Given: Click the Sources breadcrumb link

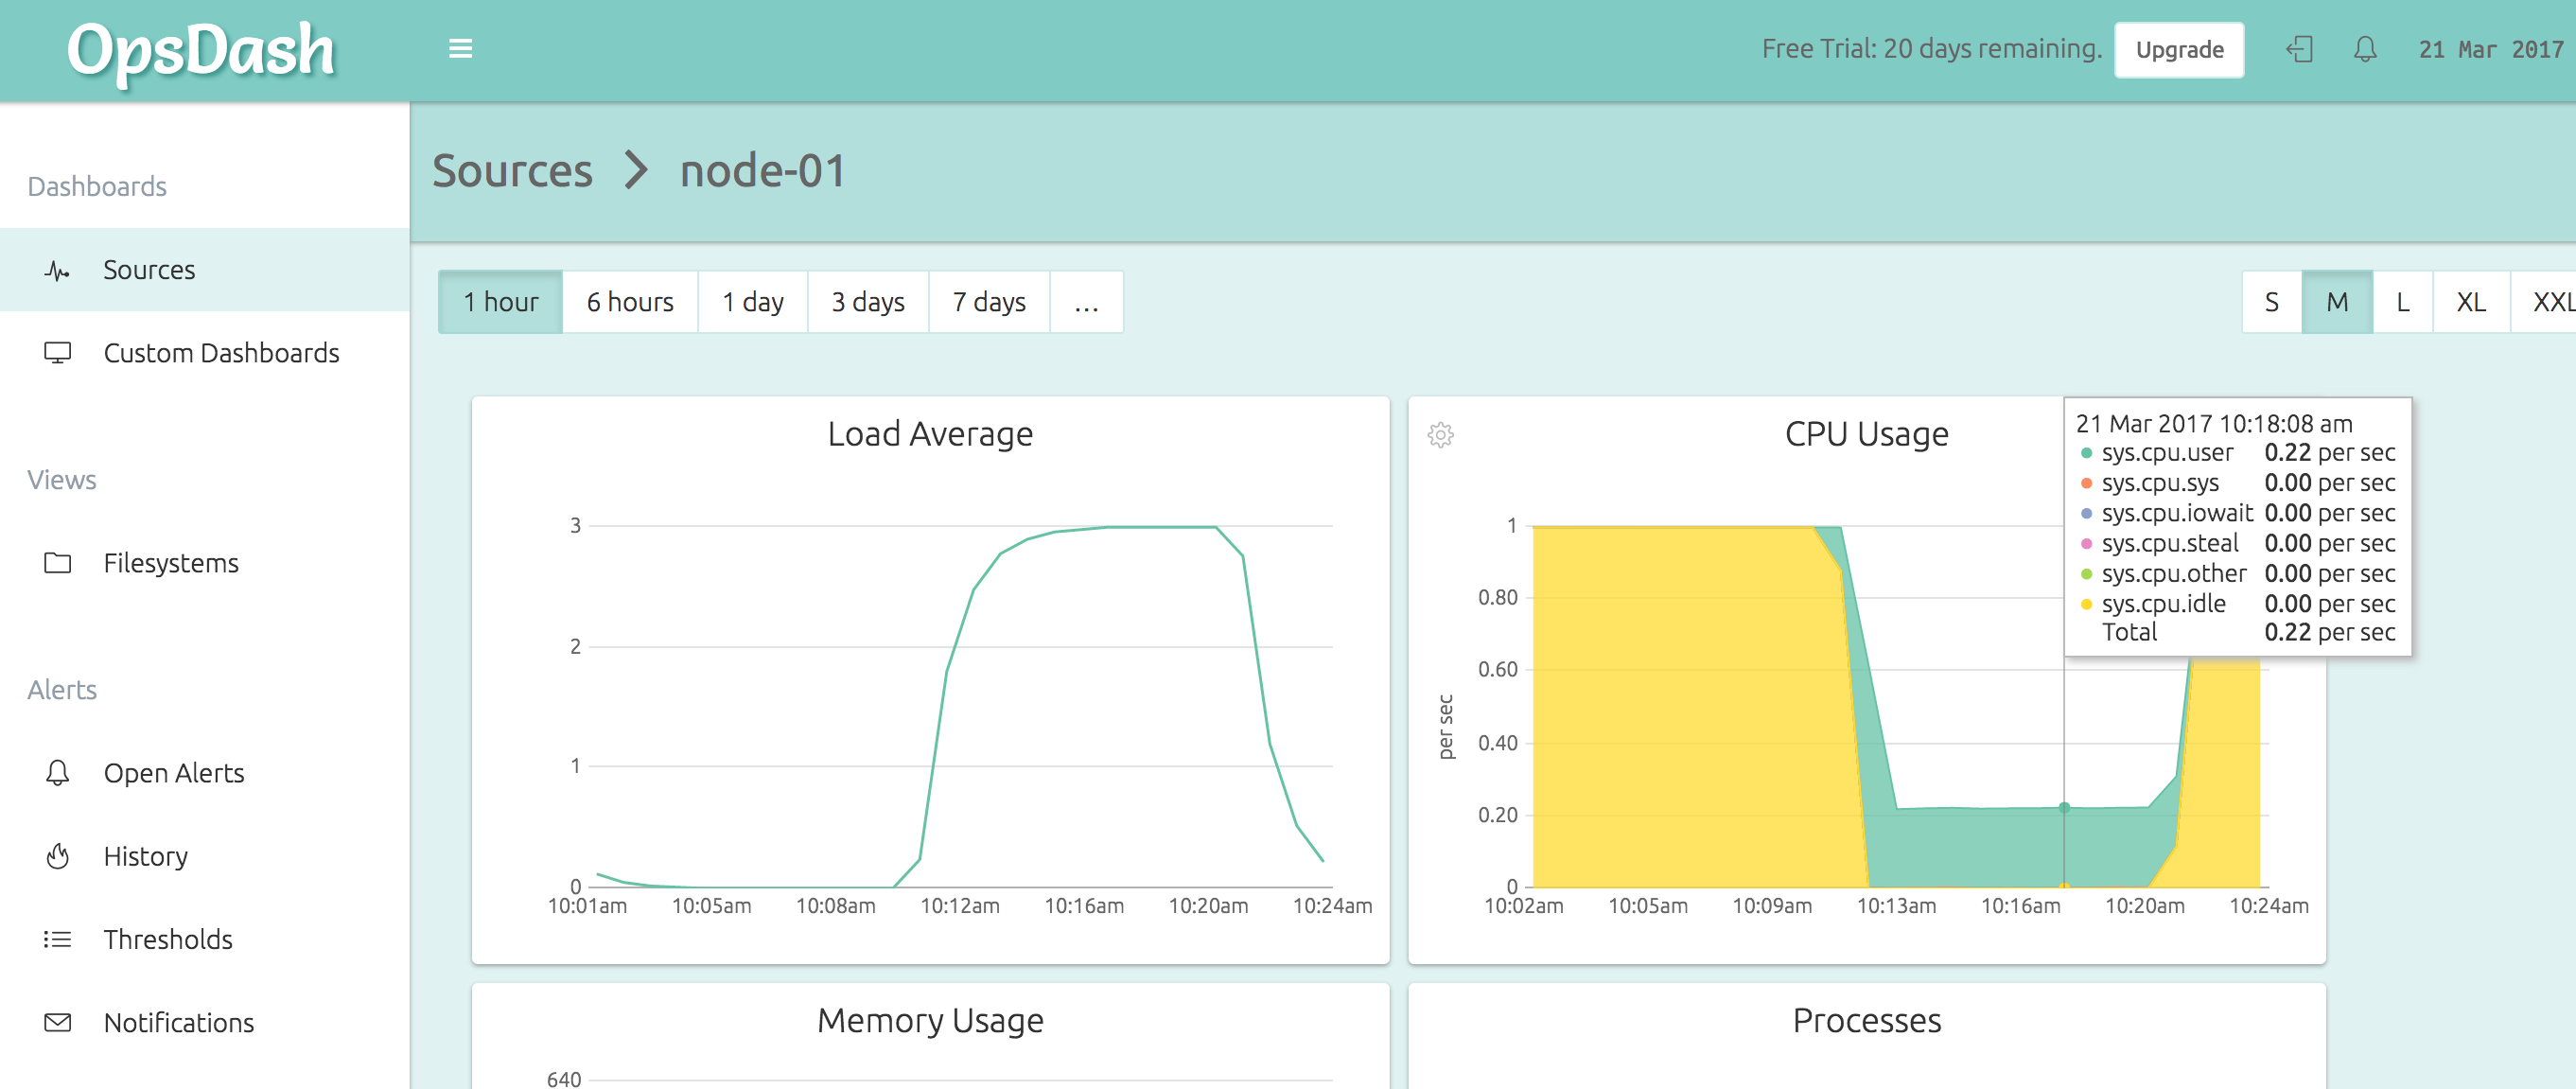Looking at the screenshot, I should (x=512, y=171).
